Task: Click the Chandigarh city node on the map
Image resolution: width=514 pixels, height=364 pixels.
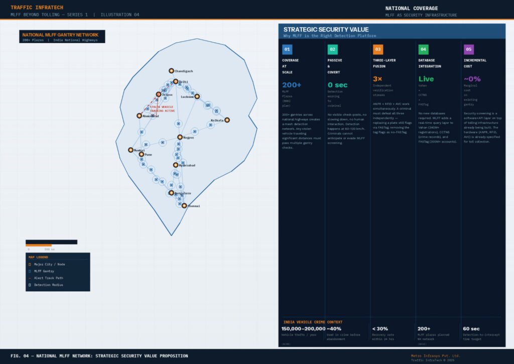Action: point(172,71)
